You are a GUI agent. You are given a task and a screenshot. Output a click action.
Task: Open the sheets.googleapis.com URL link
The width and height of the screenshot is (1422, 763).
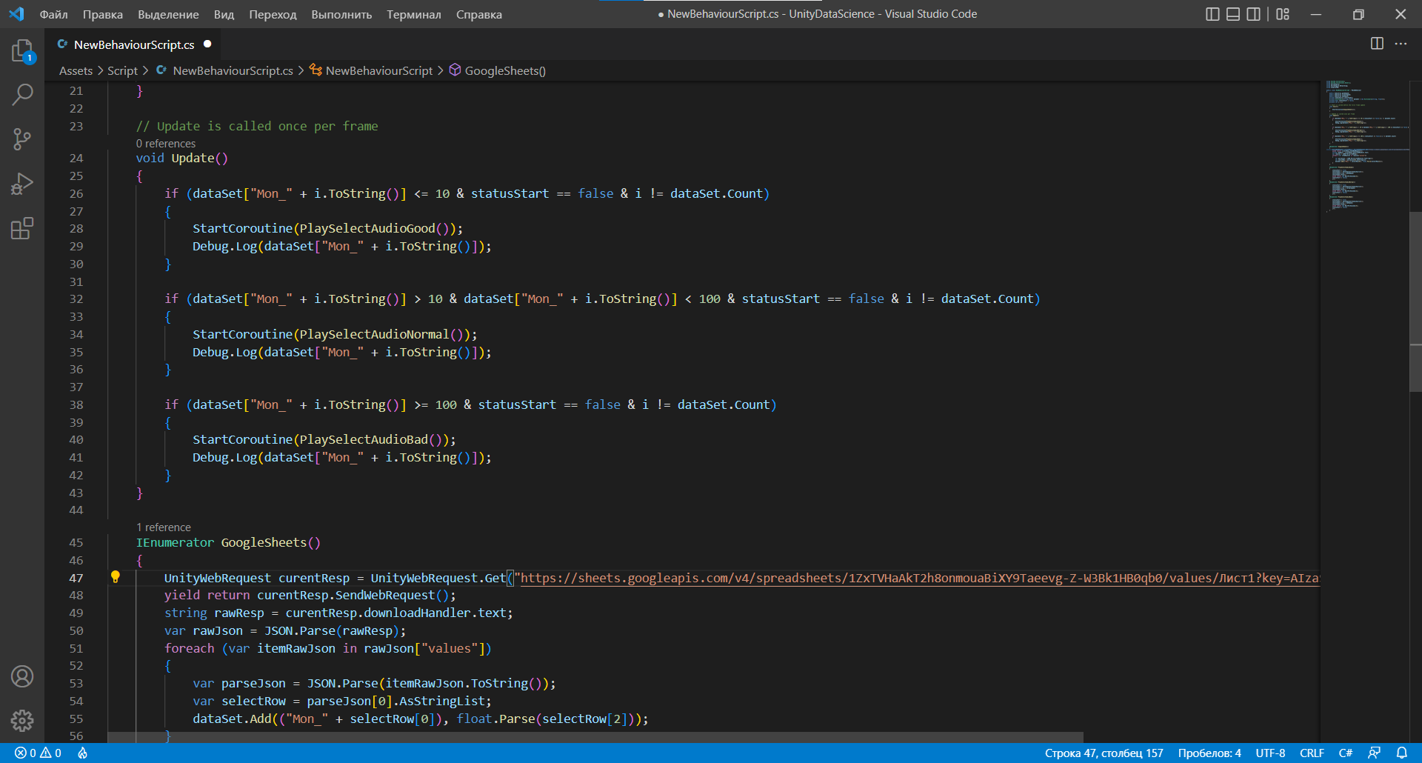(x=920, y=578)
